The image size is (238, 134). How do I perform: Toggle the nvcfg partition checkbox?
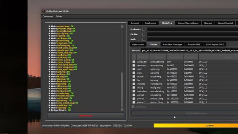click(x=134, y=87)
